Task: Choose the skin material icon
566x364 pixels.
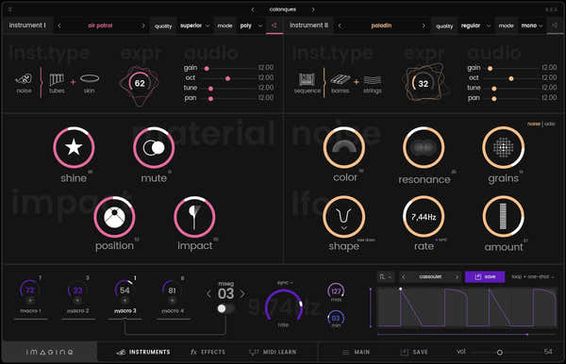Action: pos(90,78)
